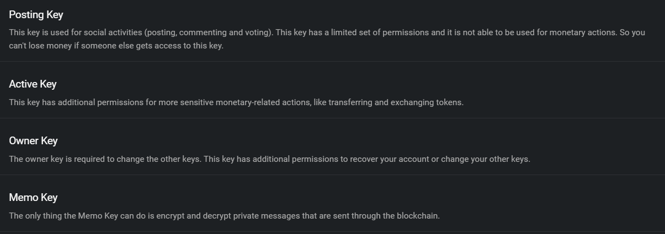Click the Posting Key heading
The image size is (665, 234).
click(x=36, y=15)
